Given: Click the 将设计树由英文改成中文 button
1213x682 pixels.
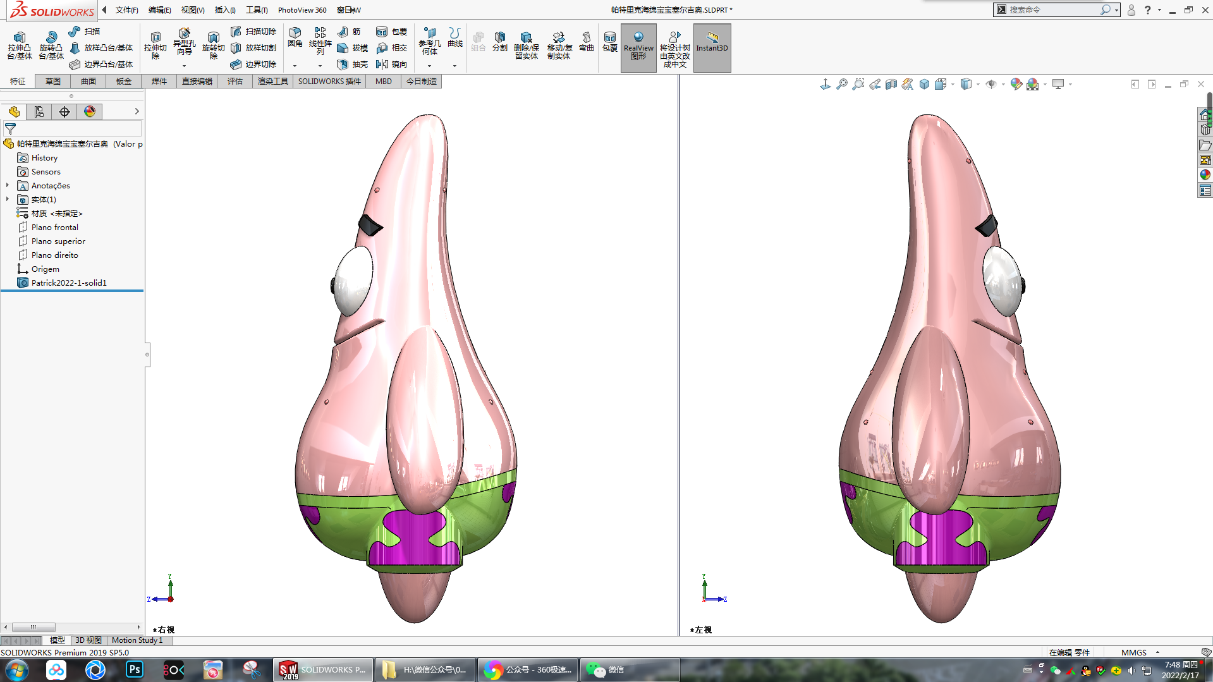Looking at the screenshot, I should click(x=674, y=49).
